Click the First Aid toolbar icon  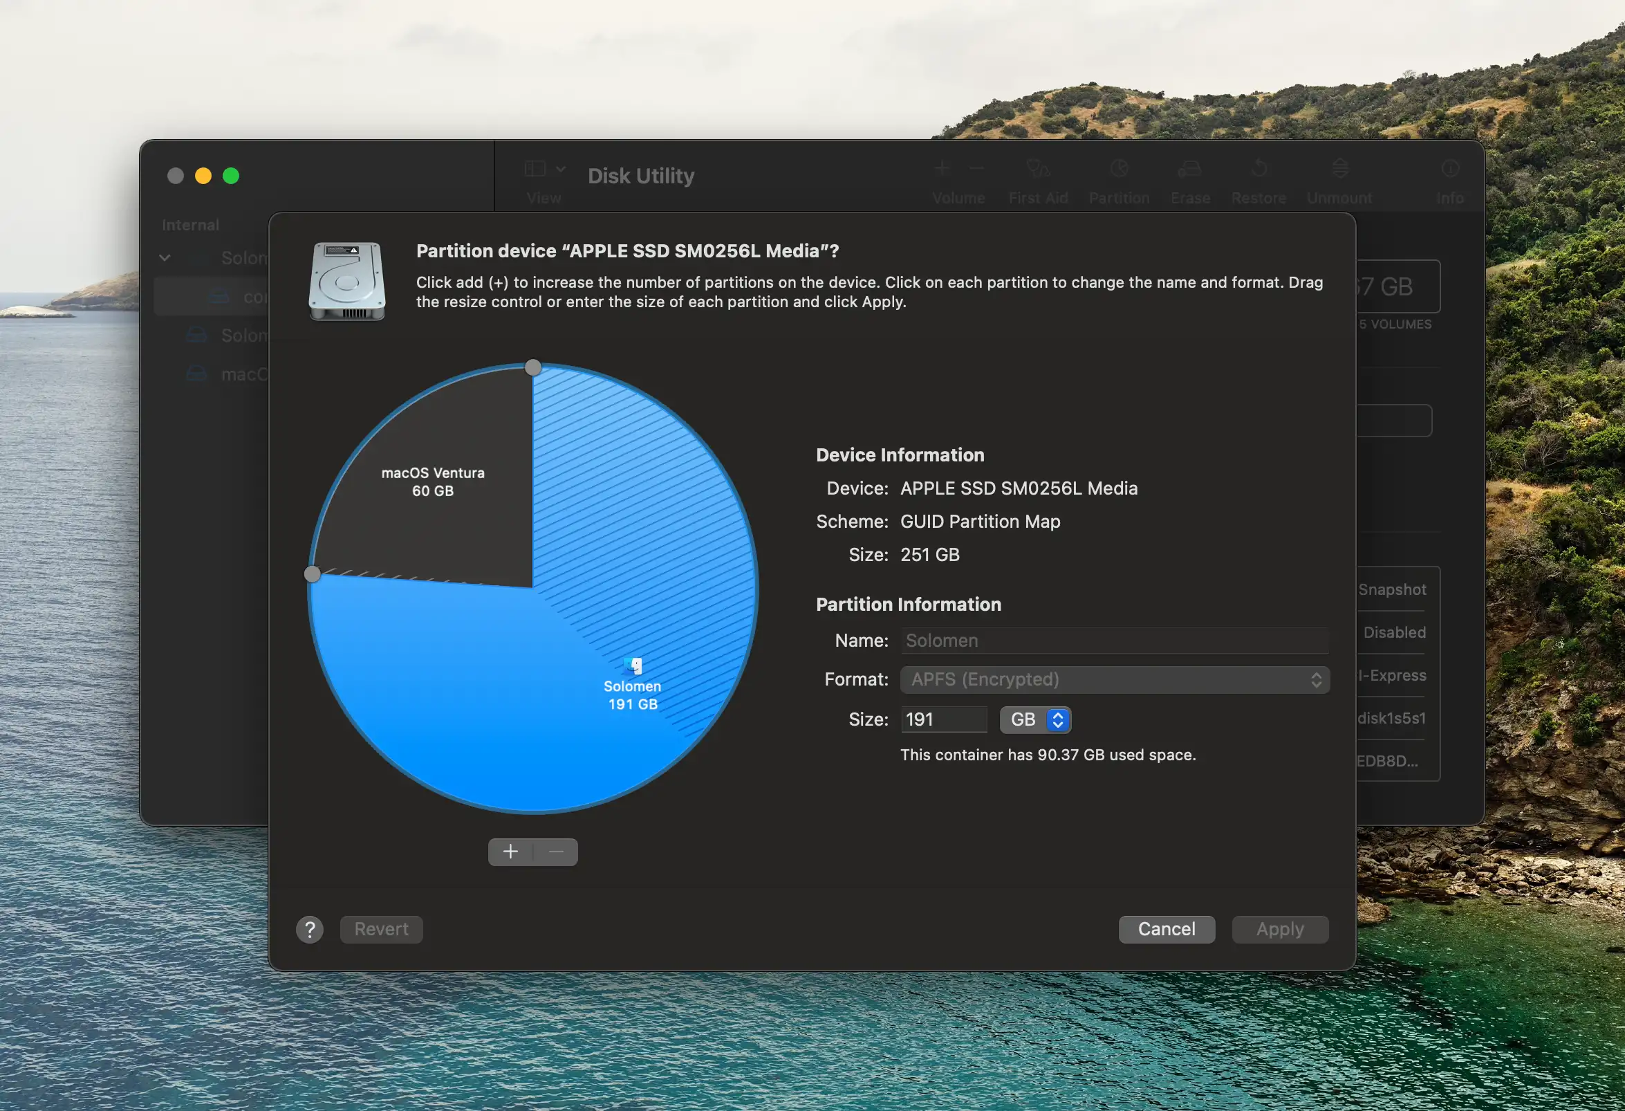coord(1038,168)
